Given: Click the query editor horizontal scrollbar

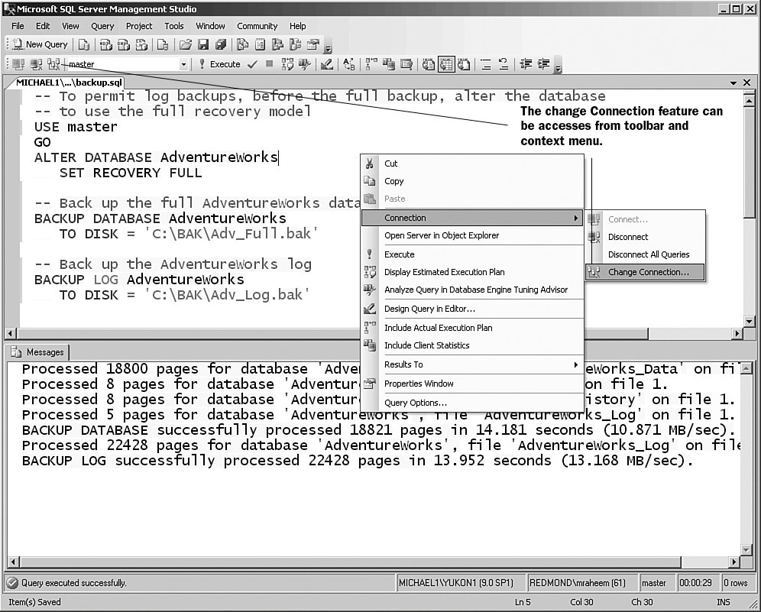Looking at the screenshot, I should tap(374, 333).
